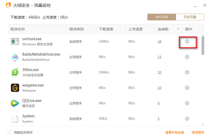Sort by 连接数 column arrow
This screenshot has width=212, height=139.
(x=178, y=29)
